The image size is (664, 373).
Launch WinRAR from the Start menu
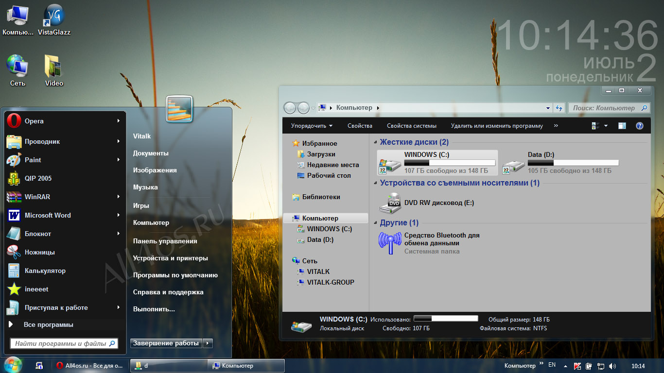[x=65, y=197]
